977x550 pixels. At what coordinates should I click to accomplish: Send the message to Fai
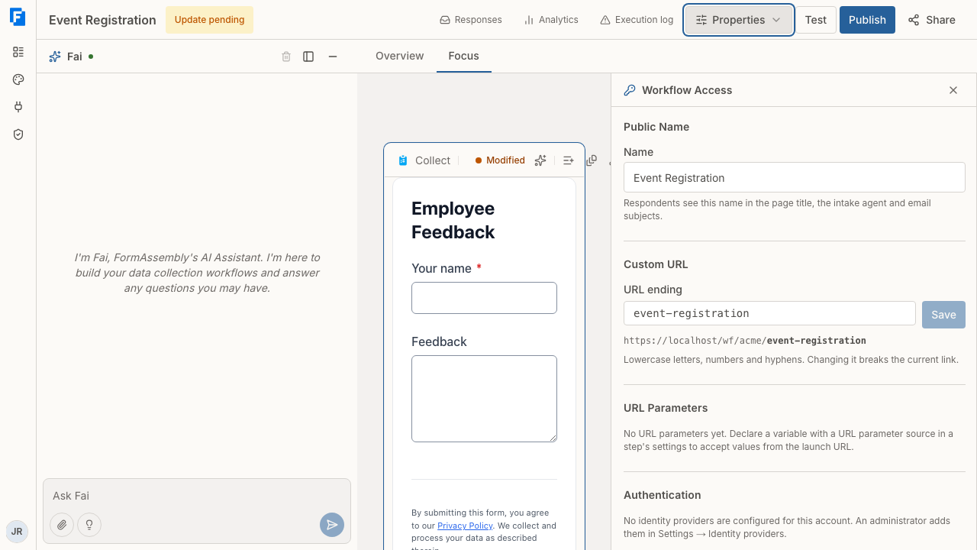click(332, 525)
